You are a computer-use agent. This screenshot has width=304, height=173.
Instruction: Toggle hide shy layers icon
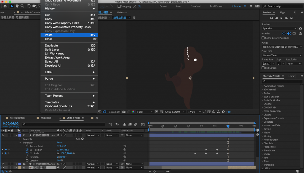pos(124,125)
